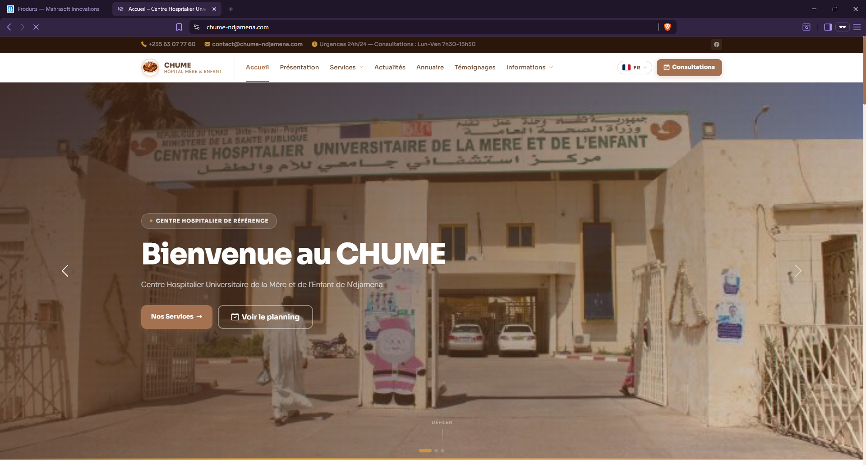The width and height of the screenshot is (866, 465).
Task: Click the browser forward arrow
Action: pyautogui.click(x=22, y=27)
